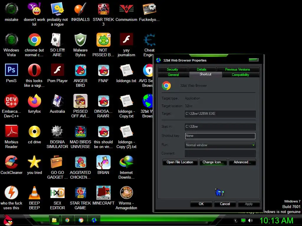Select the ANGER BIRD icon

80,75
